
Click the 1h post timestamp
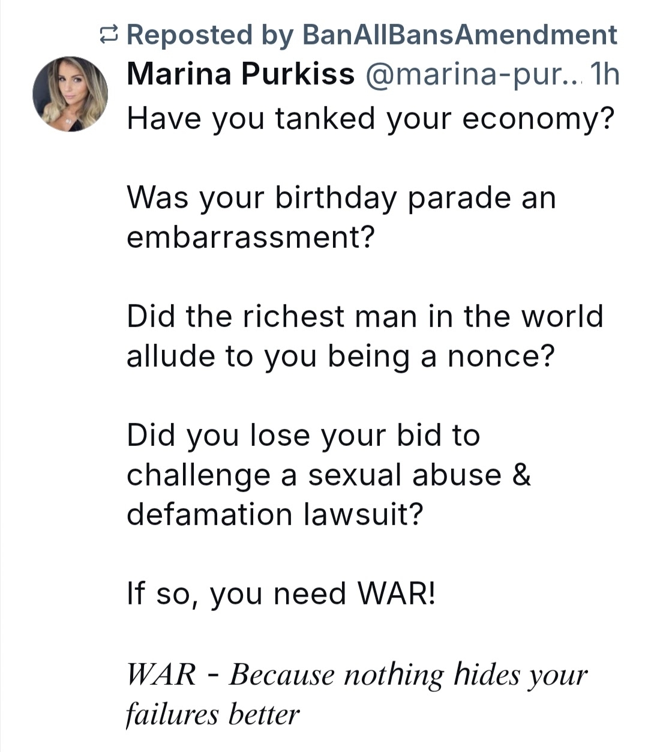point(604,75)
